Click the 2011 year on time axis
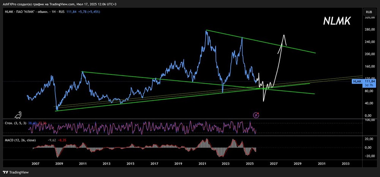 [x=83, y=163]
